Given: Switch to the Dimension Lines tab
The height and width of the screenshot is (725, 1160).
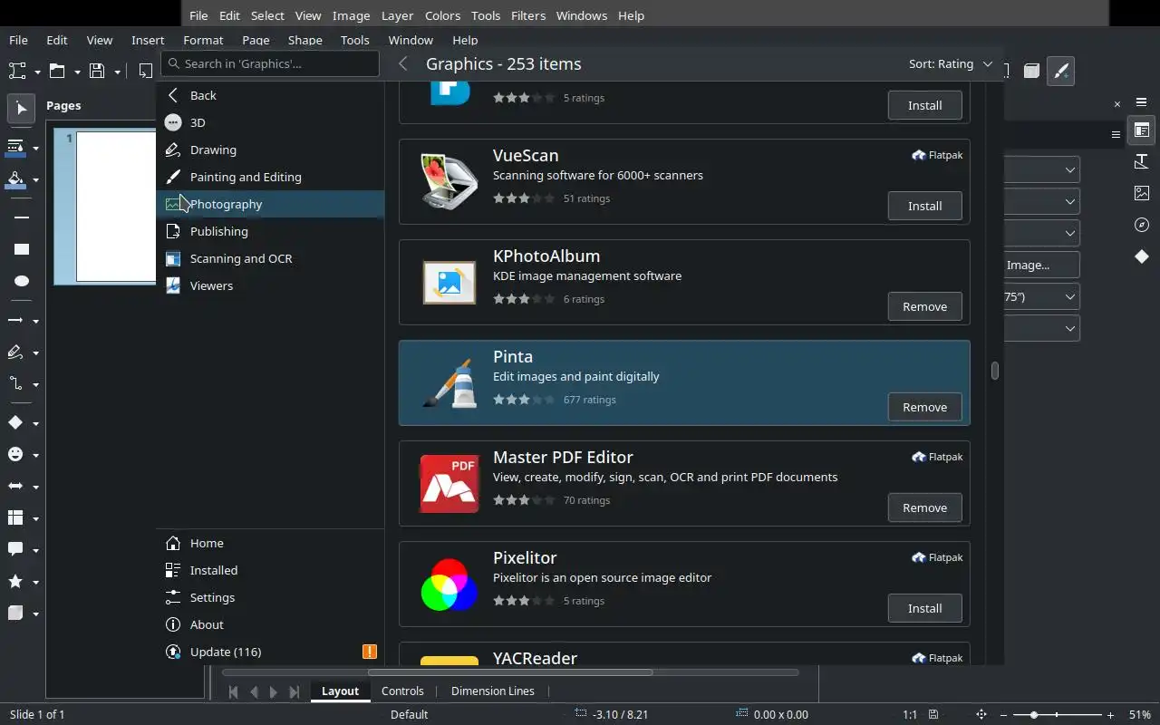Looking at the screenshot, I should click(493, 691).
